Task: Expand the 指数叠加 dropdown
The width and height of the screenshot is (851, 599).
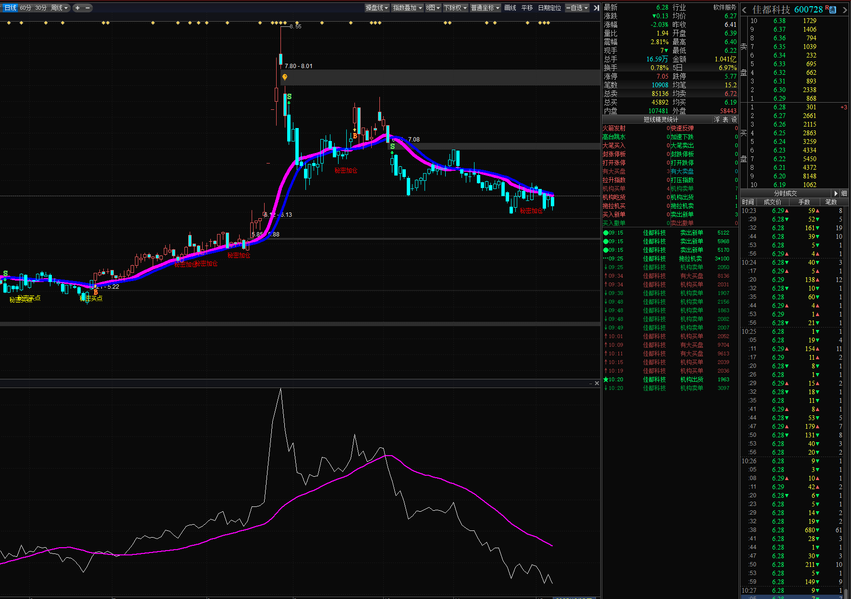Action: [407, 8]
